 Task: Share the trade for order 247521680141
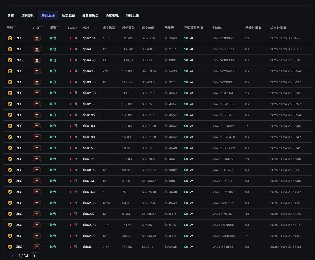click(192, 49)
